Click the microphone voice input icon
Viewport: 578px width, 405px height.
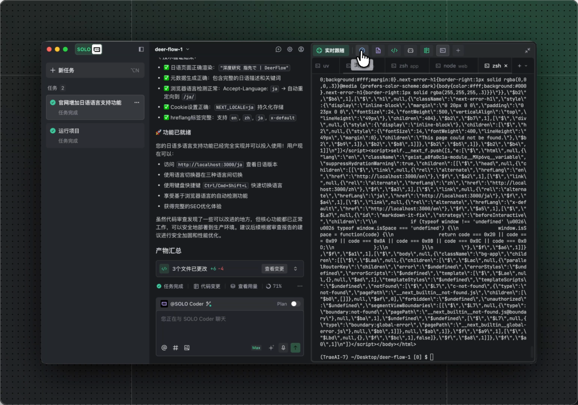point(283,348)
